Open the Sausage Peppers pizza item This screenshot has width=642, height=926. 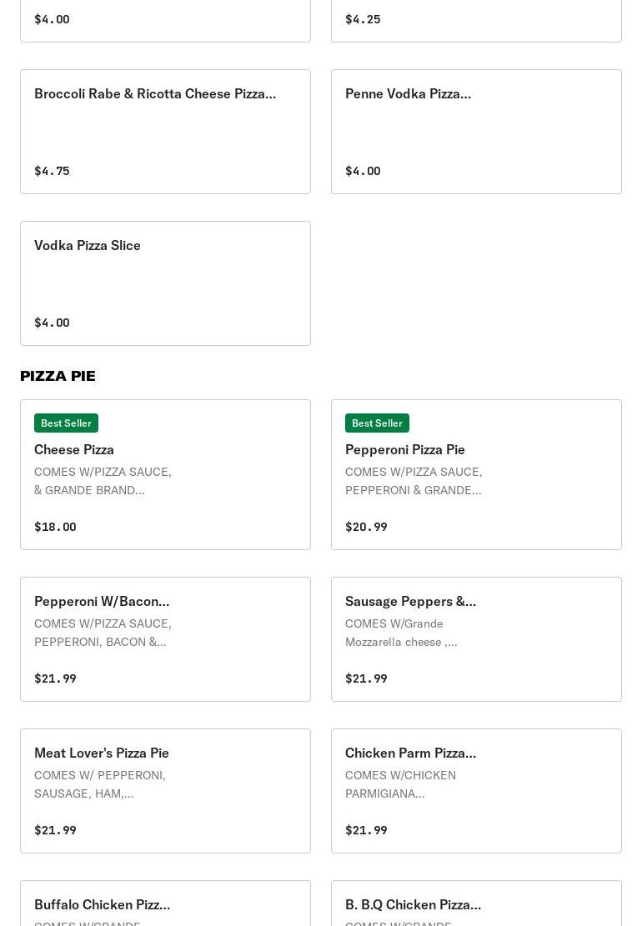[x=476, y=639]
